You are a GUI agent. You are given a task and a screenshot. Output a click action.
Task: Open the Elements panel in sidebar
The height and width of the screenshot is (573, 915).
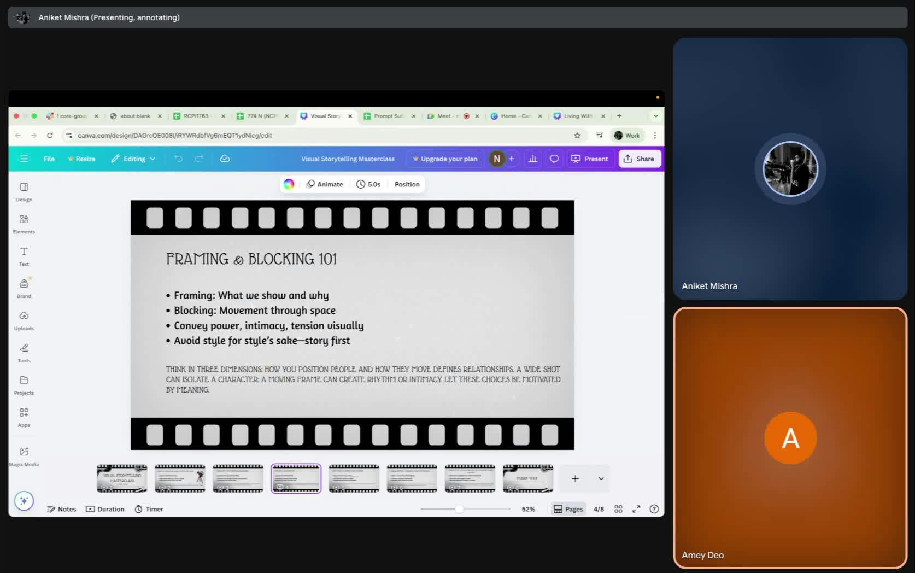(24, 223)
